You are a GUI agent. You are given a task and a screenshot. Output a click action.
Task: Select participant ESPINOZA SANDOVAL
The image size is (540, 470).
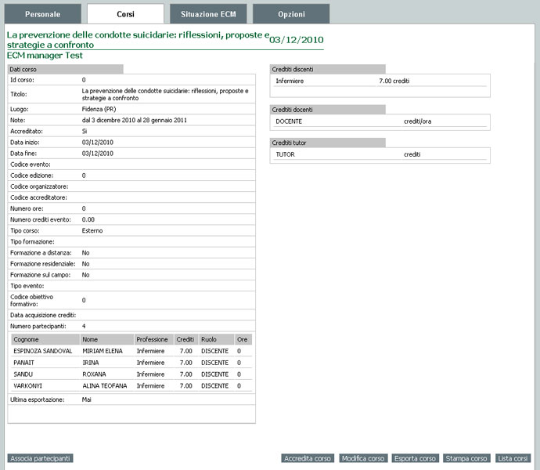[x=43, y=351]
